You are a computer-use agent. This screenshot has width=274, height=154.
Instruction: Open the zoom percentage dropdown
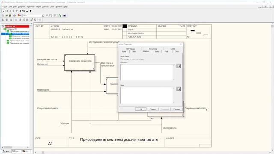click(43, 15)
